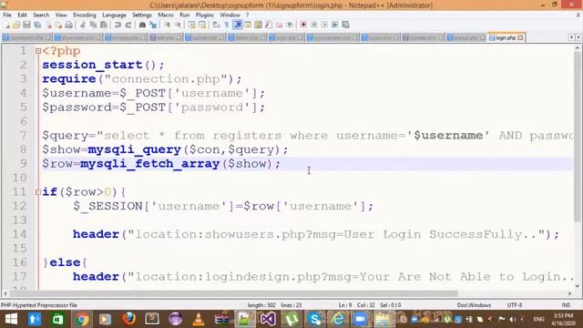Click the Playback macro icon
The image size is (583, 328).
(324, 25)
